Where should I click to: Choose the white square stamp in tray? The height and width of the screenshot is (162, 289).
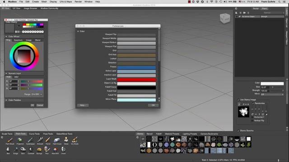[x=249, y=139]
